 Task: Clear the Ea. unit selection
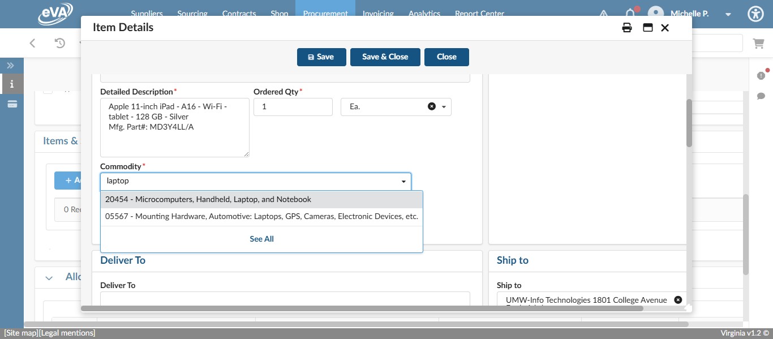click(x=431, y=106)
